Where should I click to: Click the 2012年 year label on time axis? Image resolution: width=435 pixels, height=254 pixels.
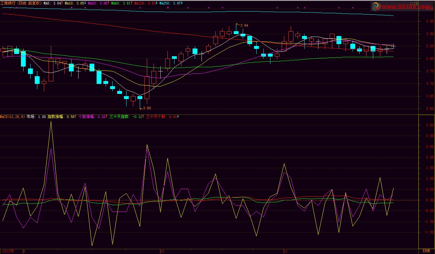(8, 251)
